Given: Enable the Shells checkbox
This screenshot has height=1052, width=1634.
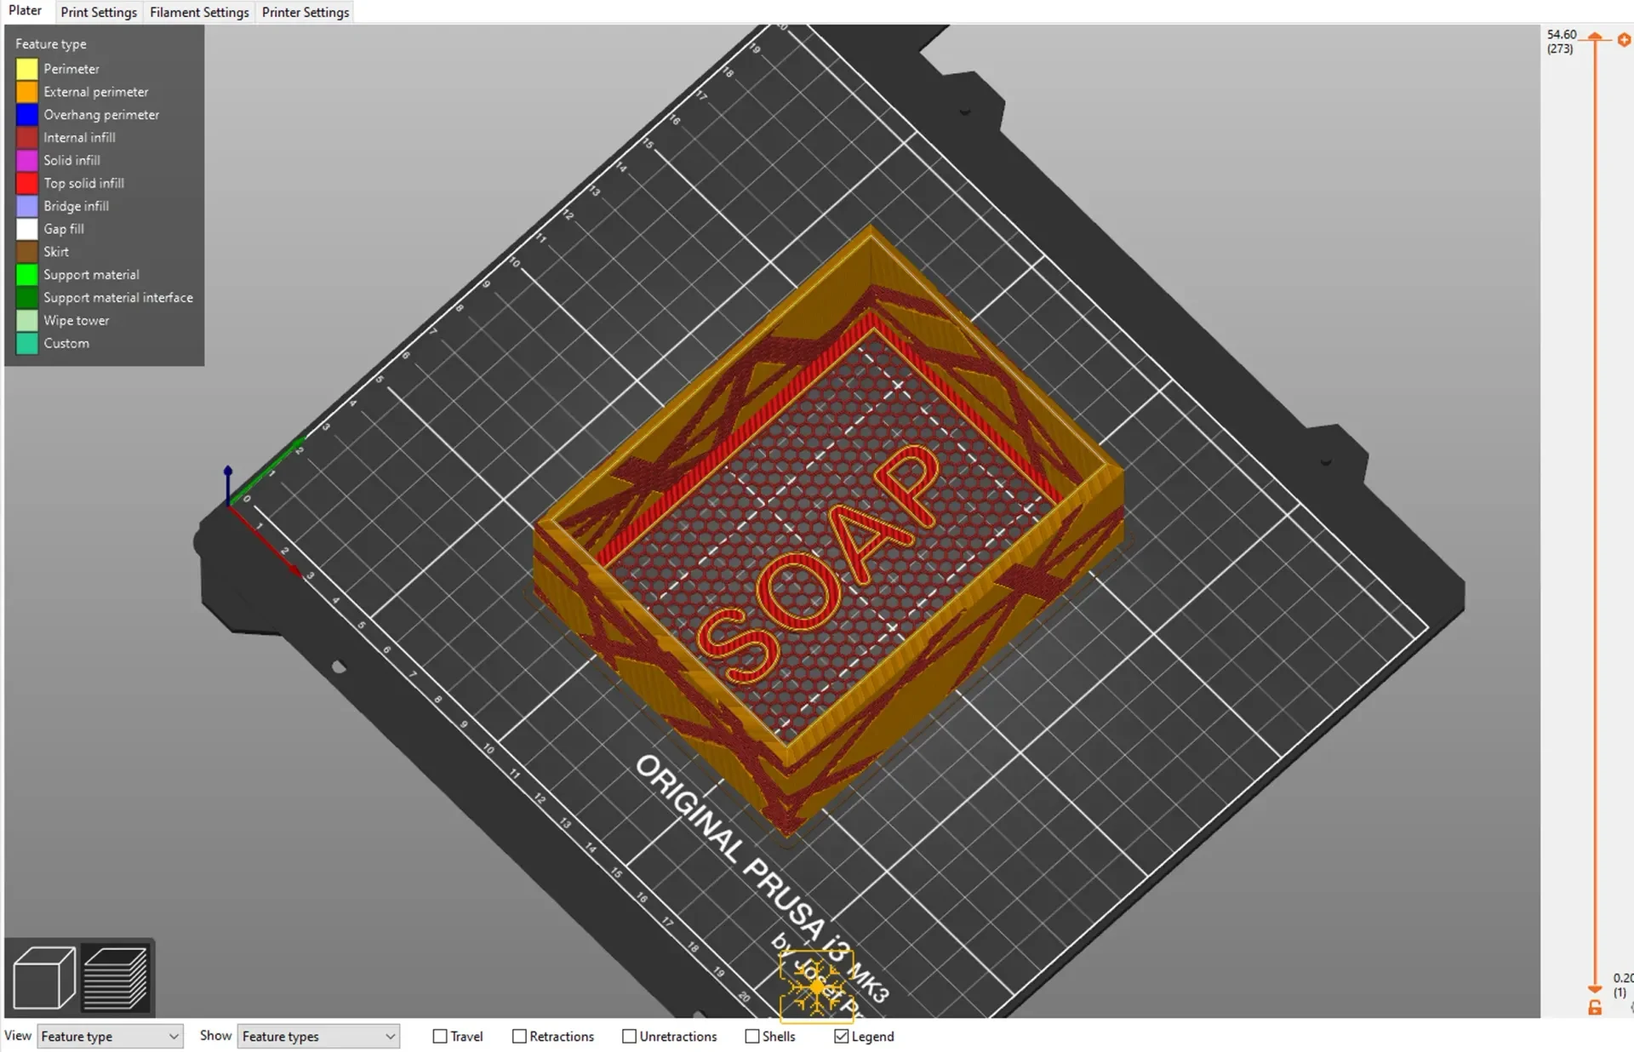Looking at the screenshot, I should click(752, 1036).
